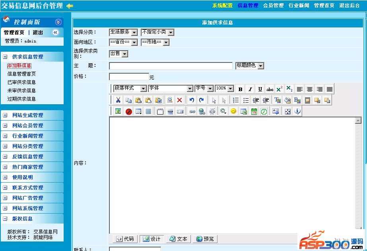Undo last edit in editor
The height and width of the screenshot is (251, 367).
(x=192, y=100)
